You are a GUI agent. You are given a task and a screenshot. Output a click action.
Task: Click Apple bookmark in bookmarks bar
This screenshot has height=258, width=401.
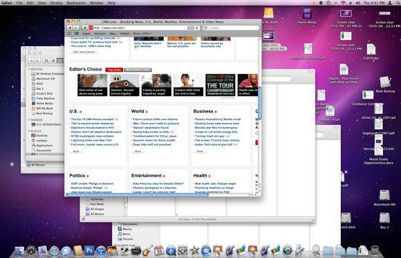click(x=86, y=33)
